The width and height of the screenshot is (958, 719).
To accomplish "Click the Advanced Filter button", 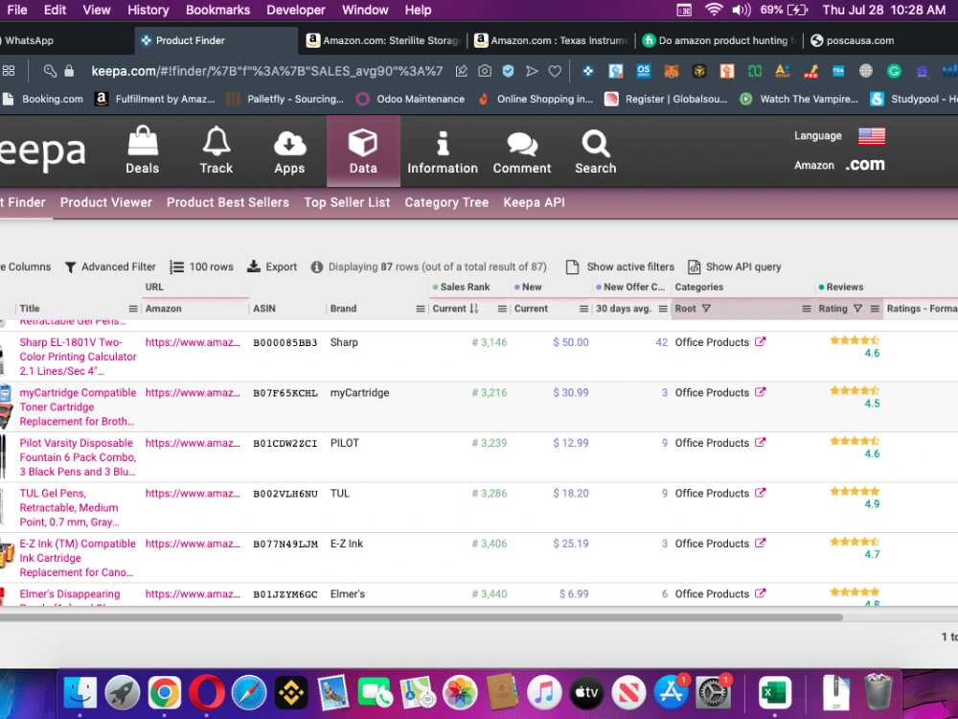I will (110, 267).
